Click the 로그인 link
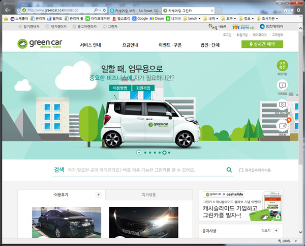Screen dimensions: 305x246 pos(227,35)
